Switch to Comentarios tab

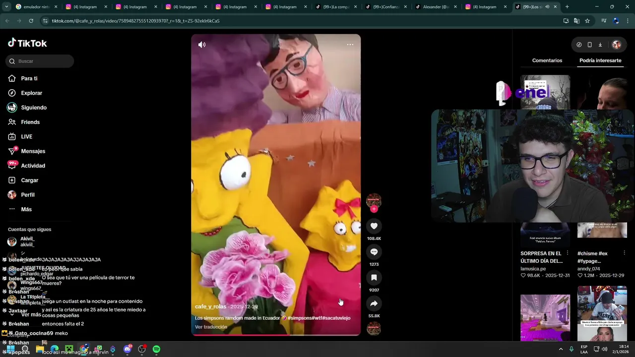[x=547, y=60]
